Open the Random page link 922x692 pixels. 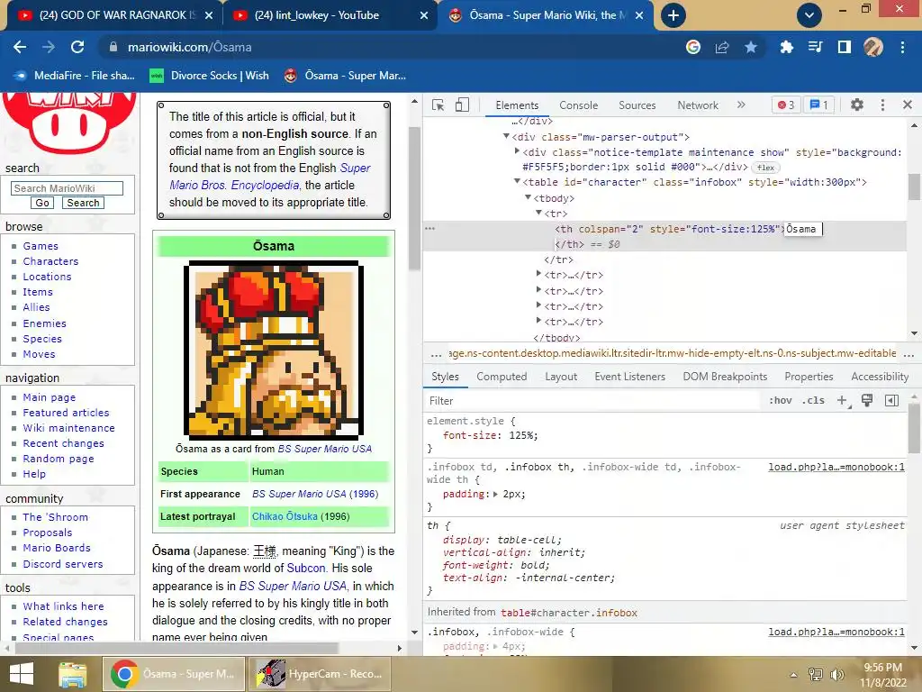click(59, 459)
